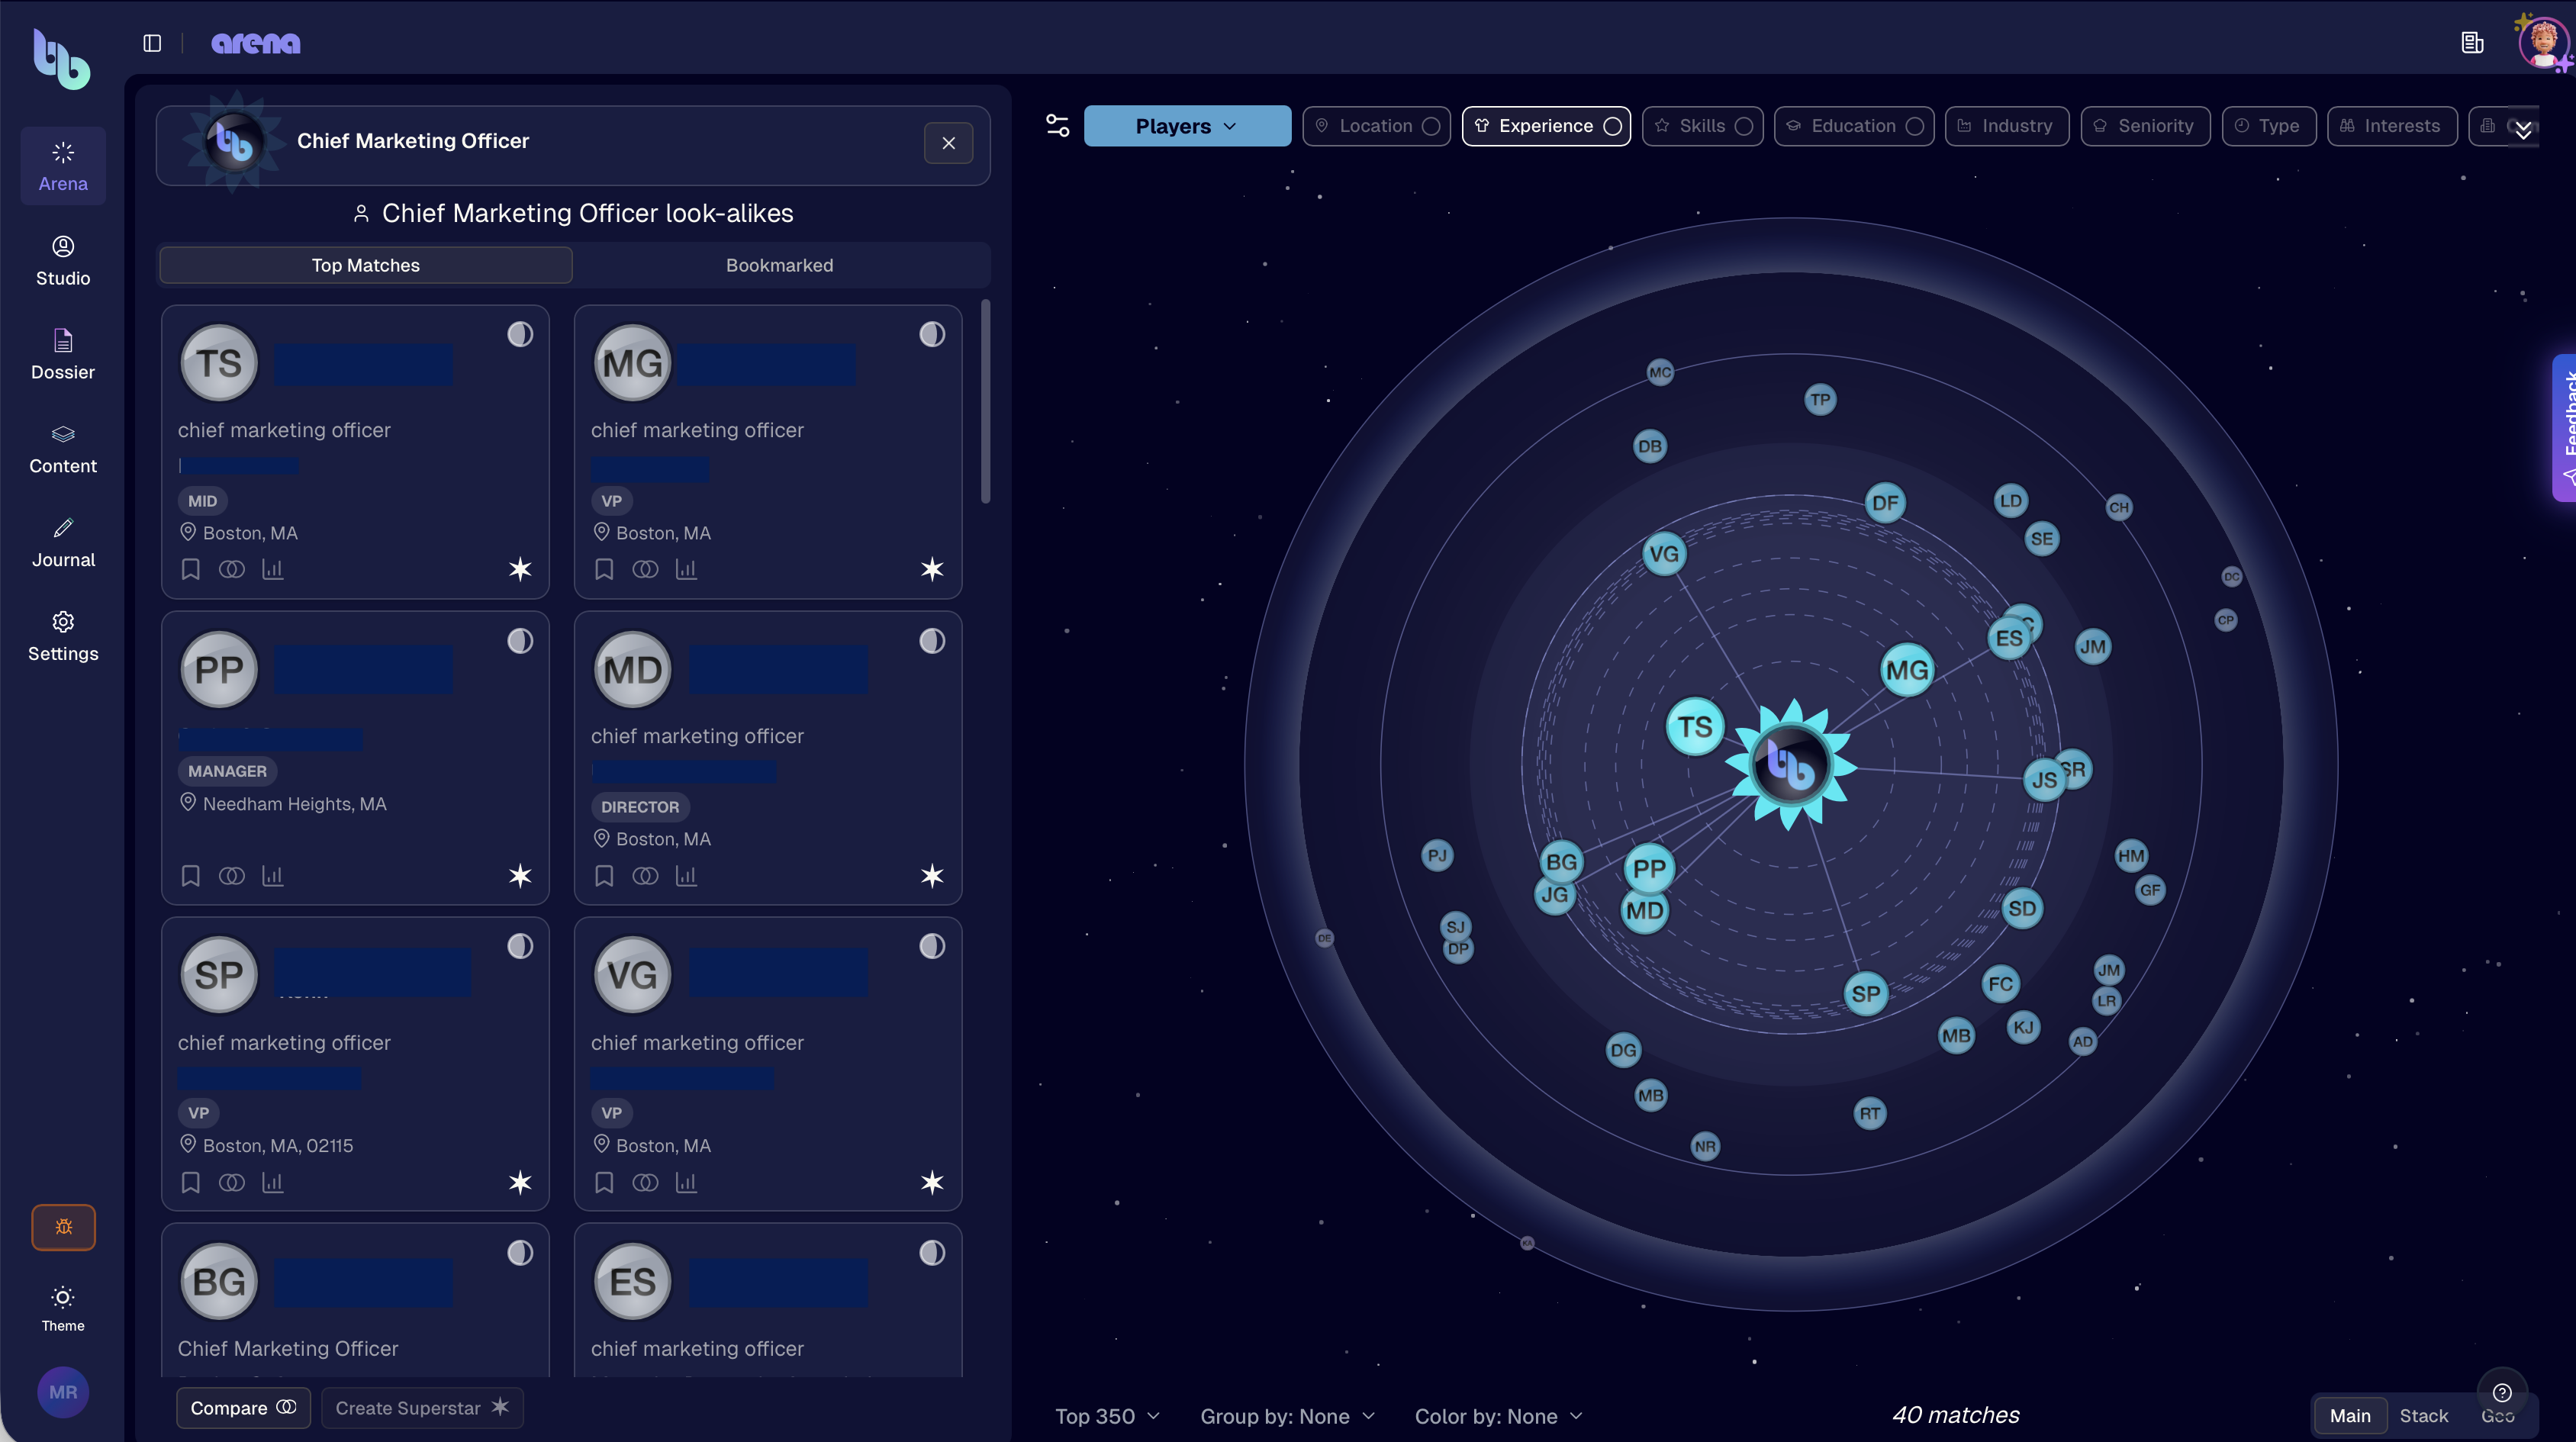Toggle the Skills filter circle

(x=1743, y=126)
